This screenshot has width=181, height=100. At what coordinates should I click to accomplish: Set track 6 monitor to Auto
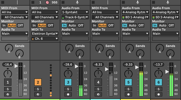click(163, 26)
